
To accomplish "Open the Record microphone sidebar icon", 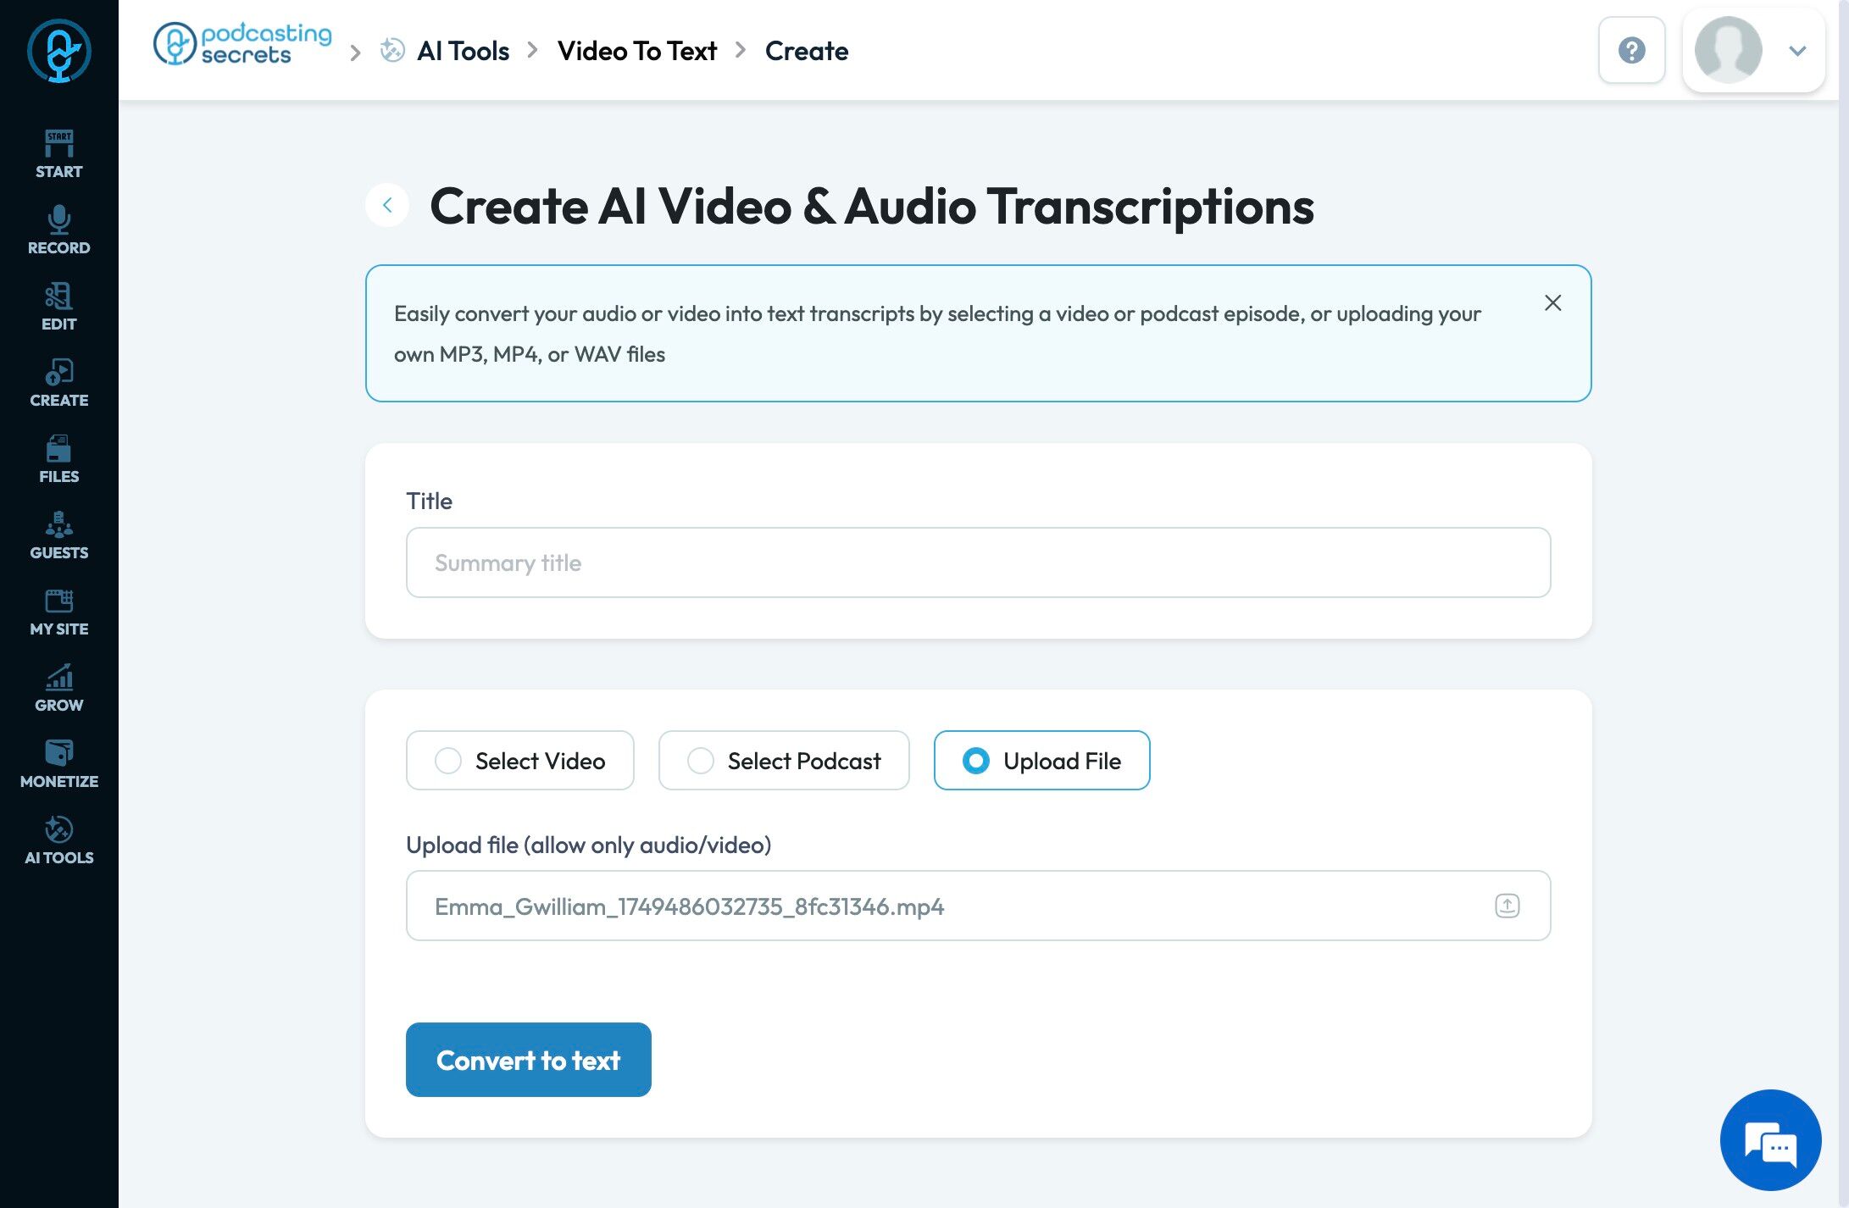I will [58, 230].
